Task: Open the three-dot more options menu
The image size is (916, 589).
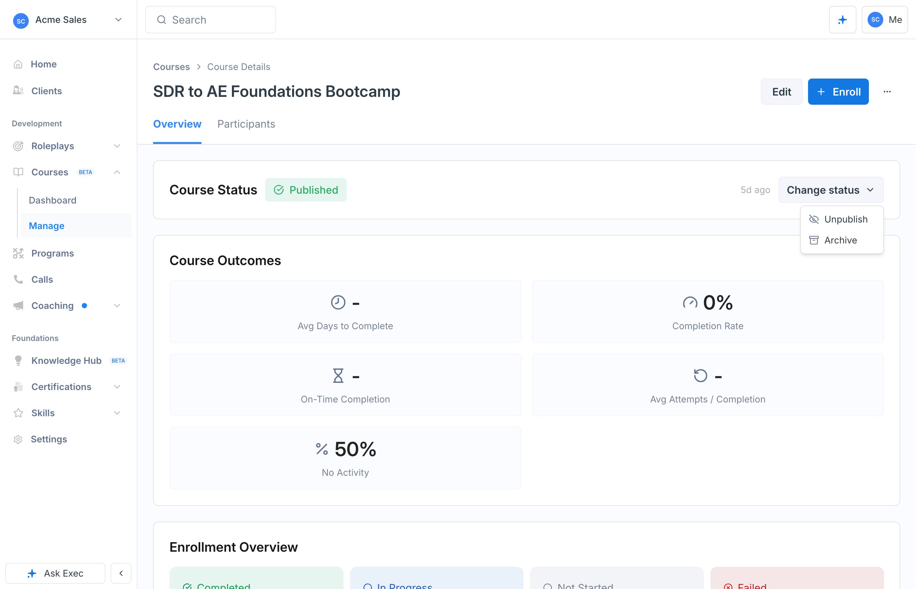Action: 887,91
